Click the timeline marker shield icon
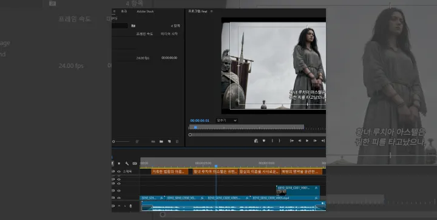This screenshot has width=437, height=220. click(x=119, y=164)
